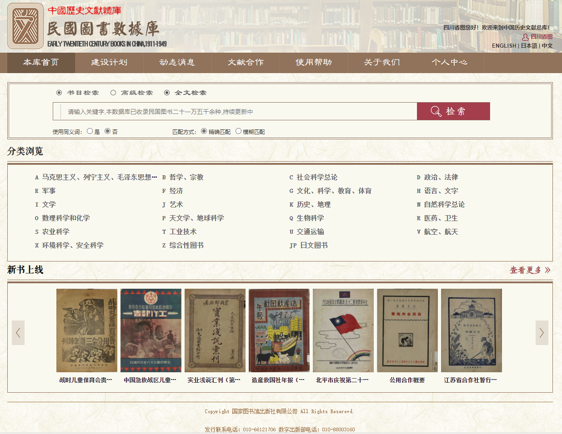Choose 模糊匹配 matching mode
The height and width of the screenshot is (434, 562).
point(238,131)
